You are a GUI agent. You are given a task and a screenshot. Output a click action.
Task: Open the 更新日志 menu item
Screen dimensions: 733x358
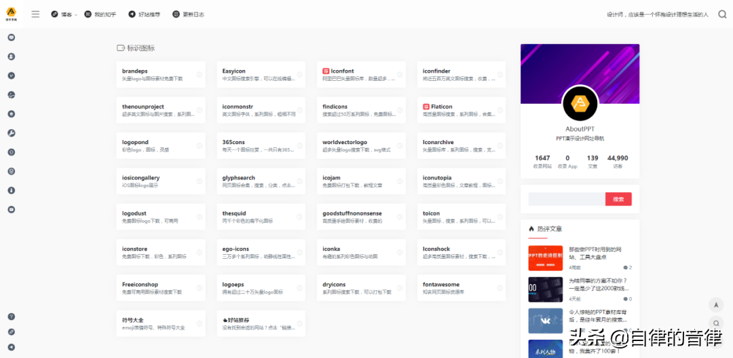[x=189, y=14]
